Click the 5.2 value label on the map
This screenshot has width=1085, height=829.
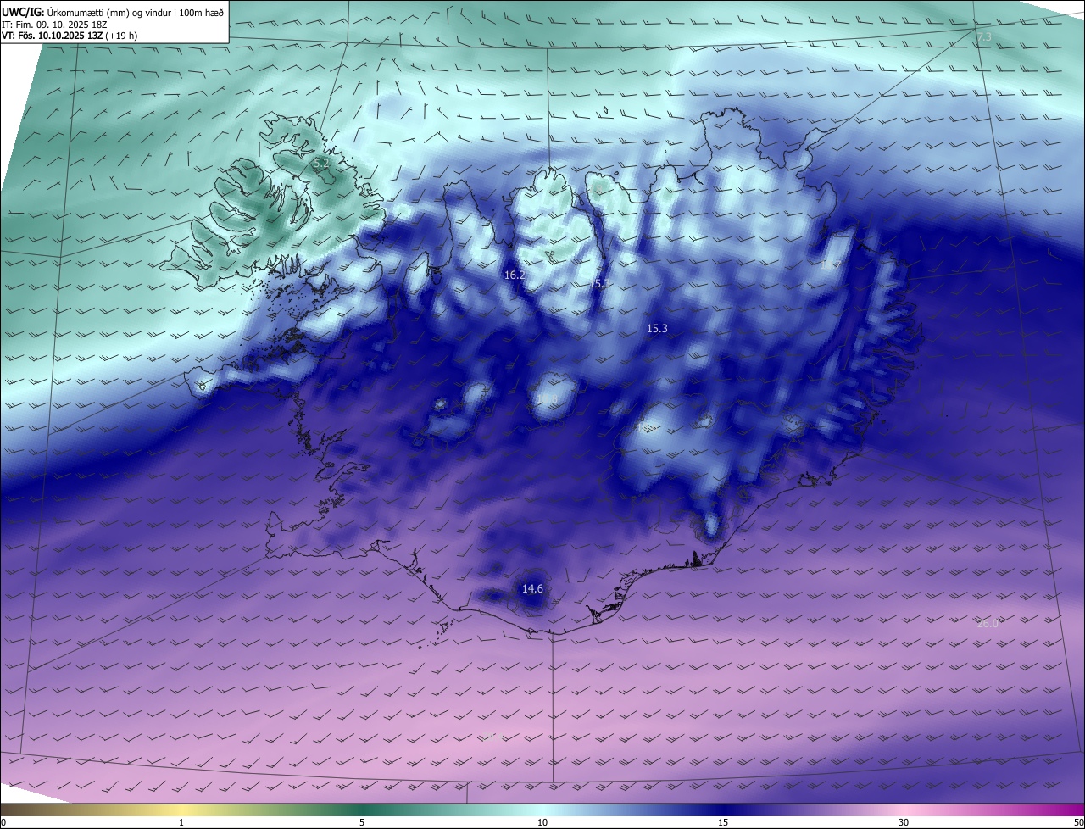click(x=320, y=162)
